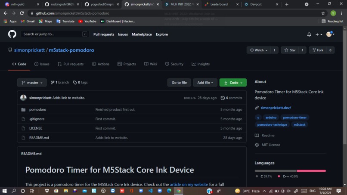The image size is (347, 195).
Task: Open Microsoft Edge from taskbar
Action: click(169, 191)
